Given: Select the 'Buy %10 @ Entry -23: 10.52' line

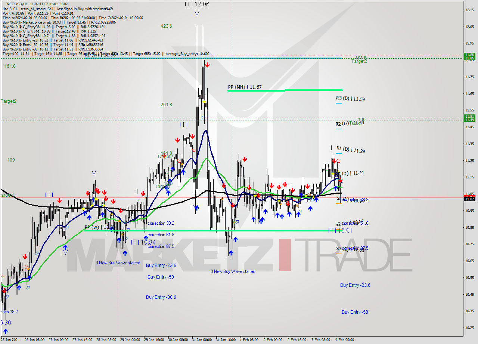Looking at the screenshot, I should tap(53, 40).
